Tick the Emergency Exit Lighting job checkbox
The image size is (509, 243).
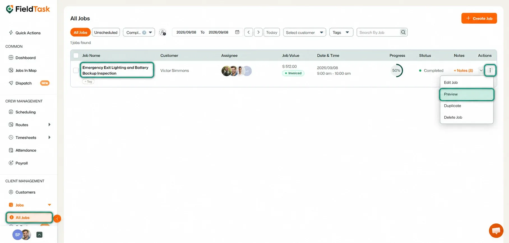(x=76, y=70)
